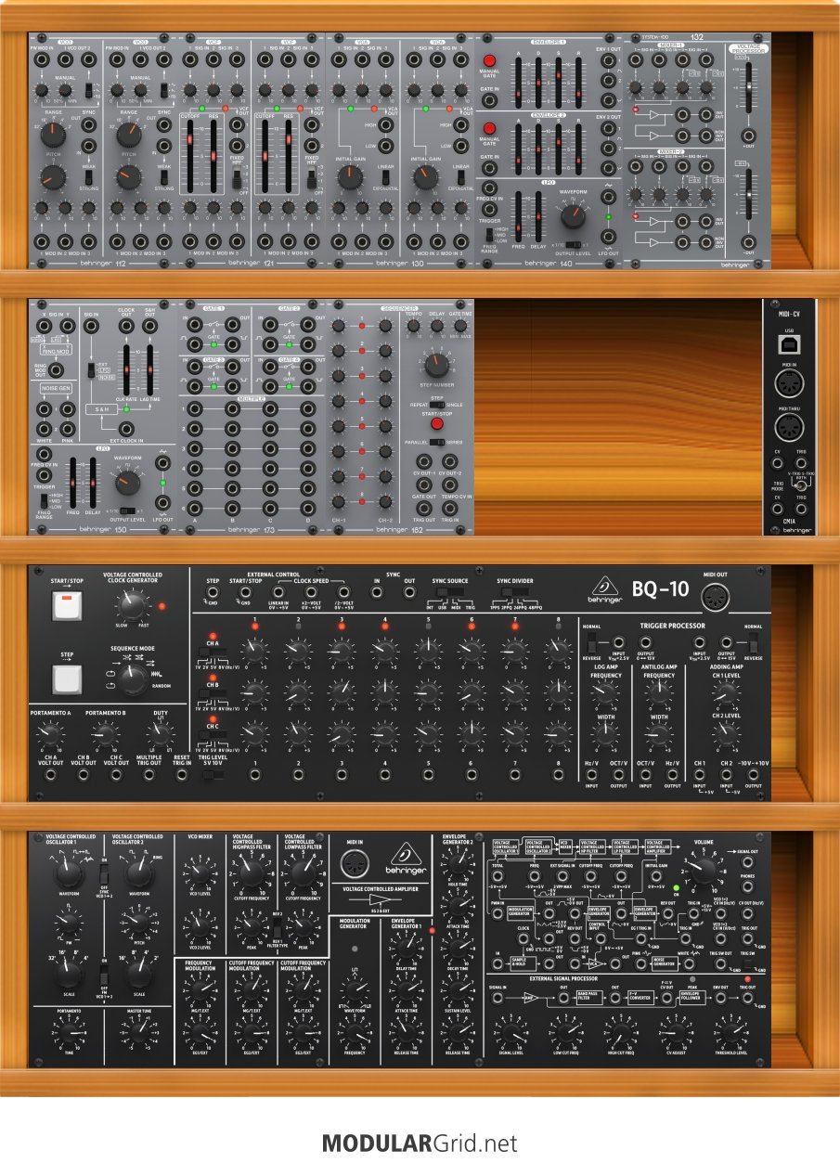Screen dimensions: 840x1163
Task: Click the VOLUME knob on the bottom synthesizer
Action: tap(703, 871)
